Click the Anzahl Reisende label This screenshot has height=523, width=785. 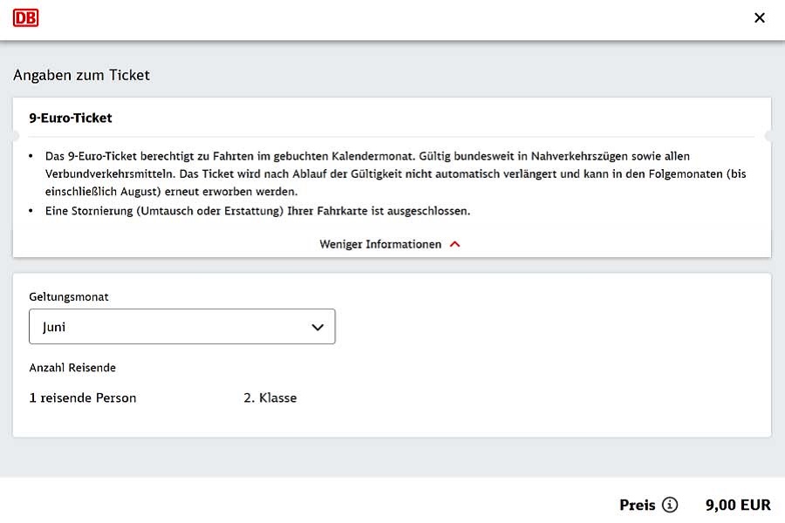pyautogui.click(x=72, y=367)
